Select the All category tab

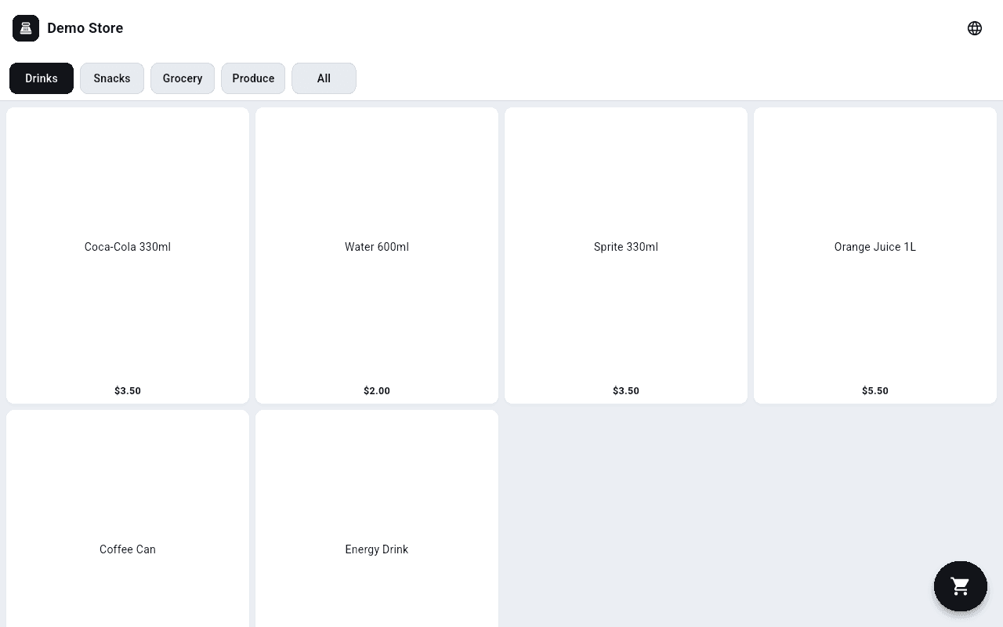tap(324, 78)
